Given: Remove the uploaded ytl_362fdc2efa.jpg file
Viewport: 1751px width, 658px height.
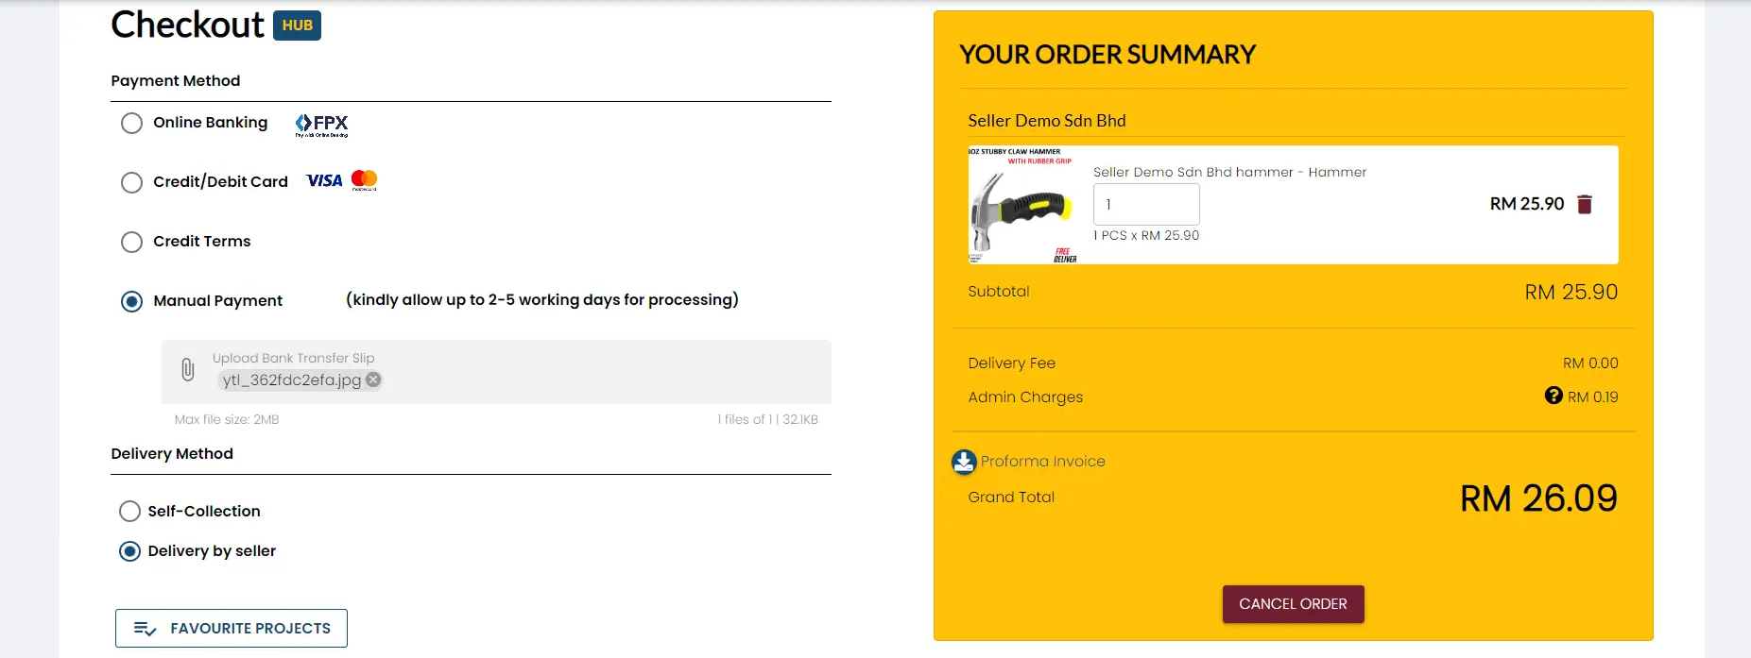Looking at the screenshot, I should coord(374,380).
